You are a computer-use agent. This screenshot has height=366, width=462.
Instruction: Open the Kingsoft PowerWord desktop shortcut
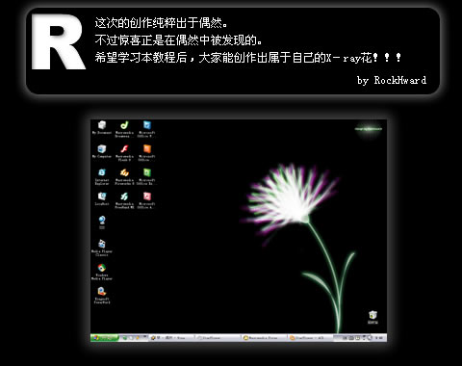102,296
